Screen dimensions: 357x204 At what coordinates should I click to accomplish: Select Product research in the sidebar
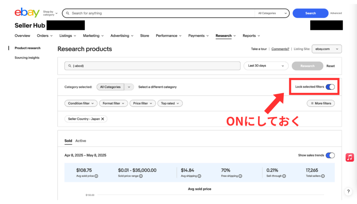tap(28, 48)
